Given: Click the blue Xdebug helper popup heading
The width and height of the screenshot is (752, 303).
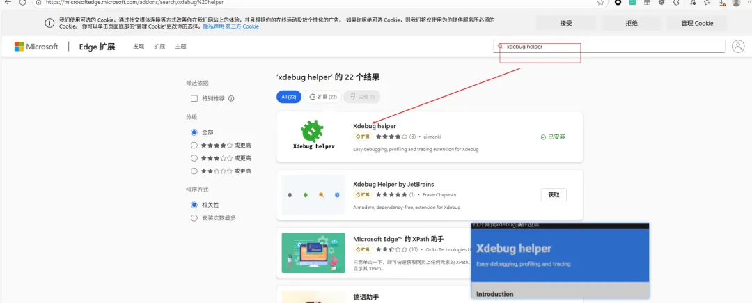Looking at the screenshot, I should click(x=514, y=249).
